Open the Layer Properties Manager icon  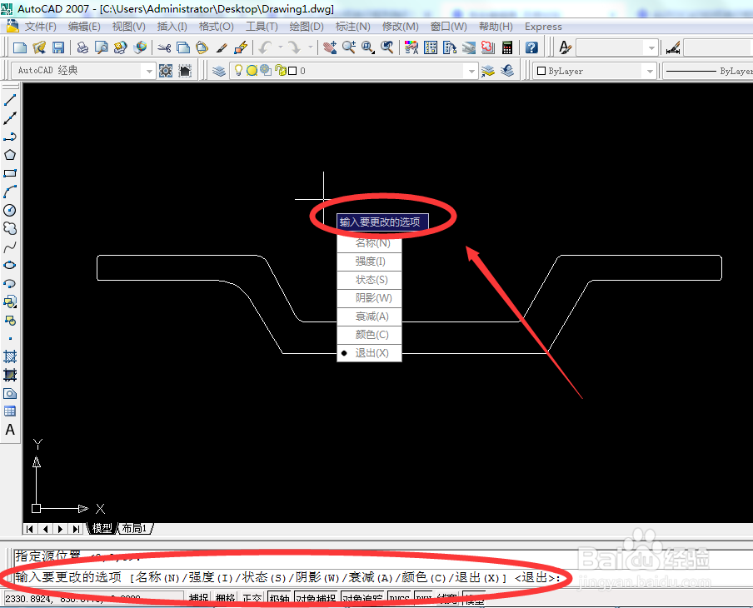click(219, 71)
